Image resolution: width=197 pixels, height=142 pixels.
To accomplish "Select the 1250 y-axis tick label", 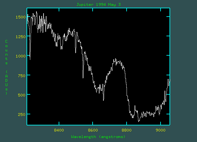I will pyautogui.click(x=21, y=37).
